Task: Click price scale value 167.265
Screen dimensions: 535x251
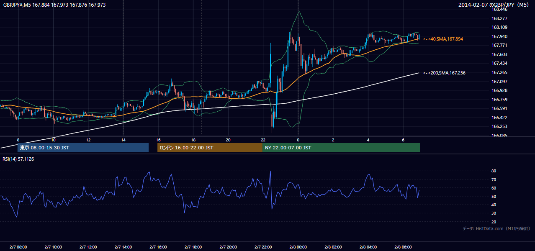Action: [499, 72]
